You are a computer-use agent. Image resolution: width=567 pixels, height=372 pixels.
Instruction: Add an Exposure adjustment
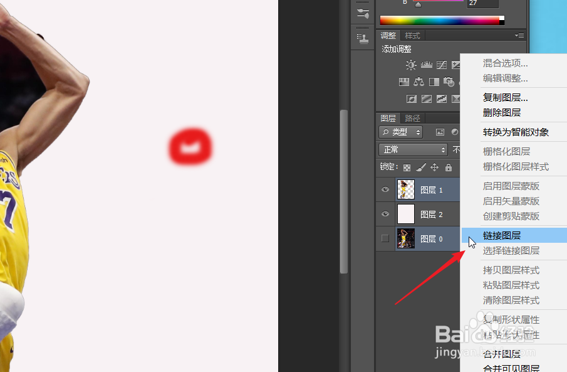pyautogui.click(x=455, y=65)
